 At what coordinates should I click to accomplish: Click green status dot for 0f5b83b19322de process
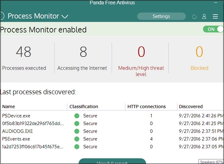[77, 124]
